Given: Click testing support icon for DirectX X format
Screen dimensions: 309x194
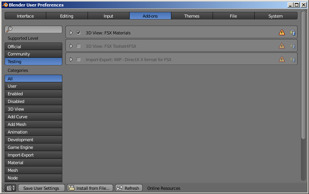Looking at the screenshot, I should point(293,59).
